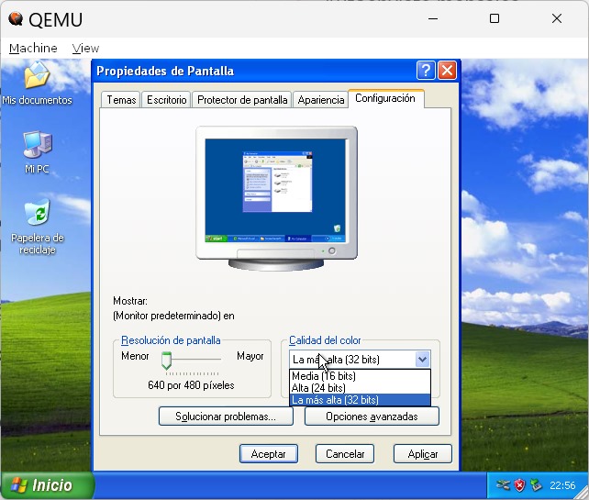Screen dimensions: 589x500
Task: Click the Aplicar button
Action: (423, 454)
